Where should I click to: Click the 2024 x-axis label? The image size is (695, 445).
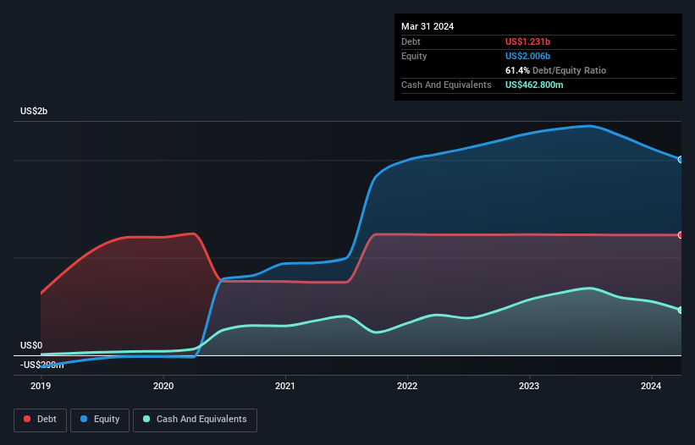coord(651,386)
